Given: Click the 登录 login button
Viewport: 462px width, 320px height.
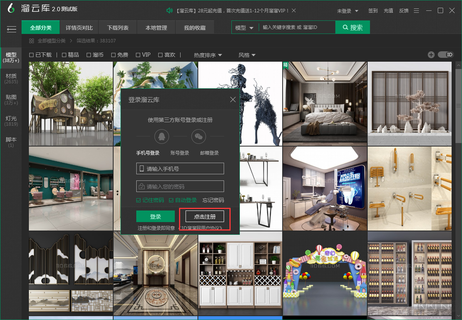Looking at the screenshot, I should click(156, 216).
